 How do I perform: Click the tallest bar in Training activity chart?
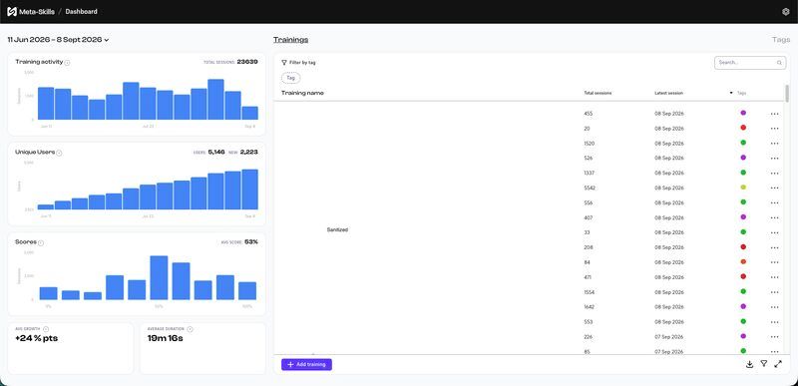[x=215, y=99]
